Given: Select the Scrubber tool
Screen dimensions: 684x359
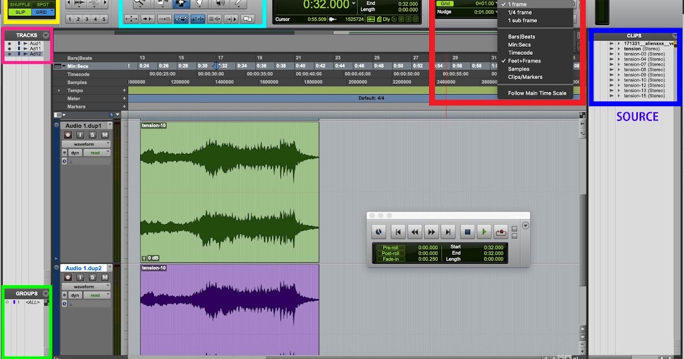Looking at the screenshot, I should [x=219, y=3].
